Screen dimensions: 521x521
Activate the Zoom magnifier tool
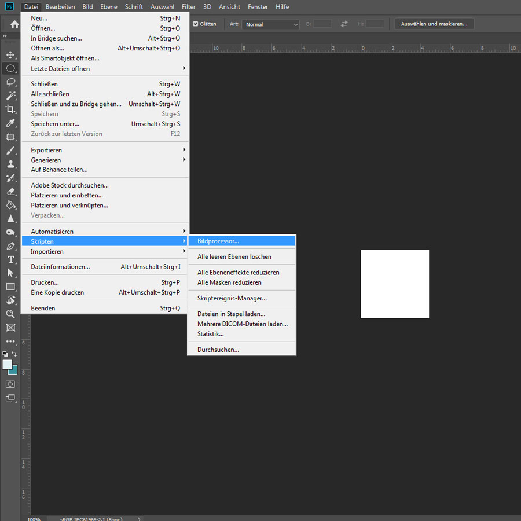click(x=10, y=314)
